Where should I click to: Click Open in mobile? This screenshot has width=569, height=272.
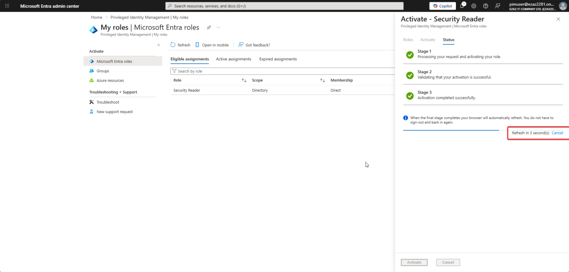pyautogui.click(x=212, y=45)
